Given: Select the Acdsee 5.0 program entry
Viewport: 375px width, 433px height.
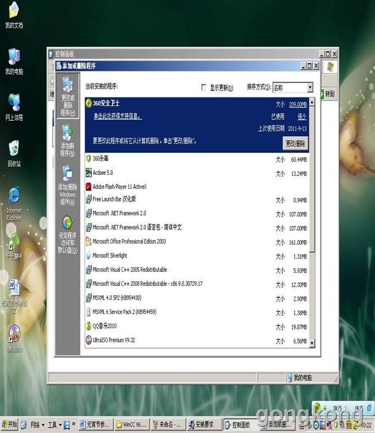Looking at the screenshot, I should point(103,173).
